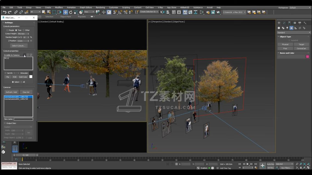Open the Utilities wrench panel tab
The height and width of the screenshot is (175, 312).
pos(305,23)
